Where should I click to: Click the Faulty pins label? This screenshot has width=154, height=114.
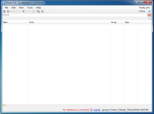145,7
